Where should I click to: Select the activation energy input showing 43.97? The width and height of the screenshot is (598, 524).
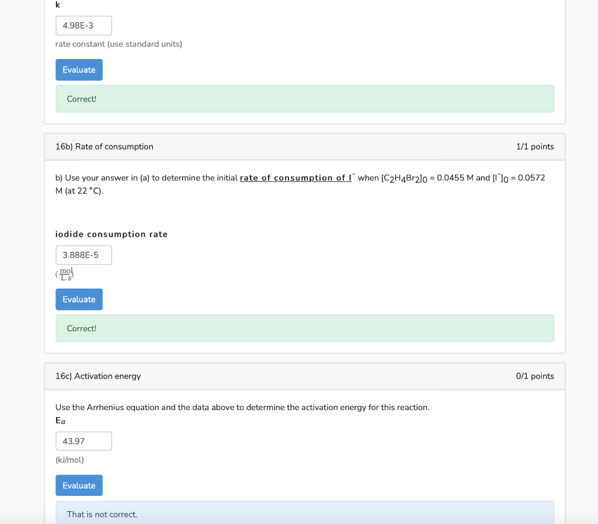coord(84,441)
